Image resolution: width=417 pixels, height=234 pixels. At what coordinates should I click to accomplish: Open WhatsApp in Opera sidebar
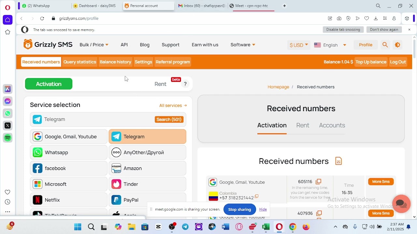7,113
